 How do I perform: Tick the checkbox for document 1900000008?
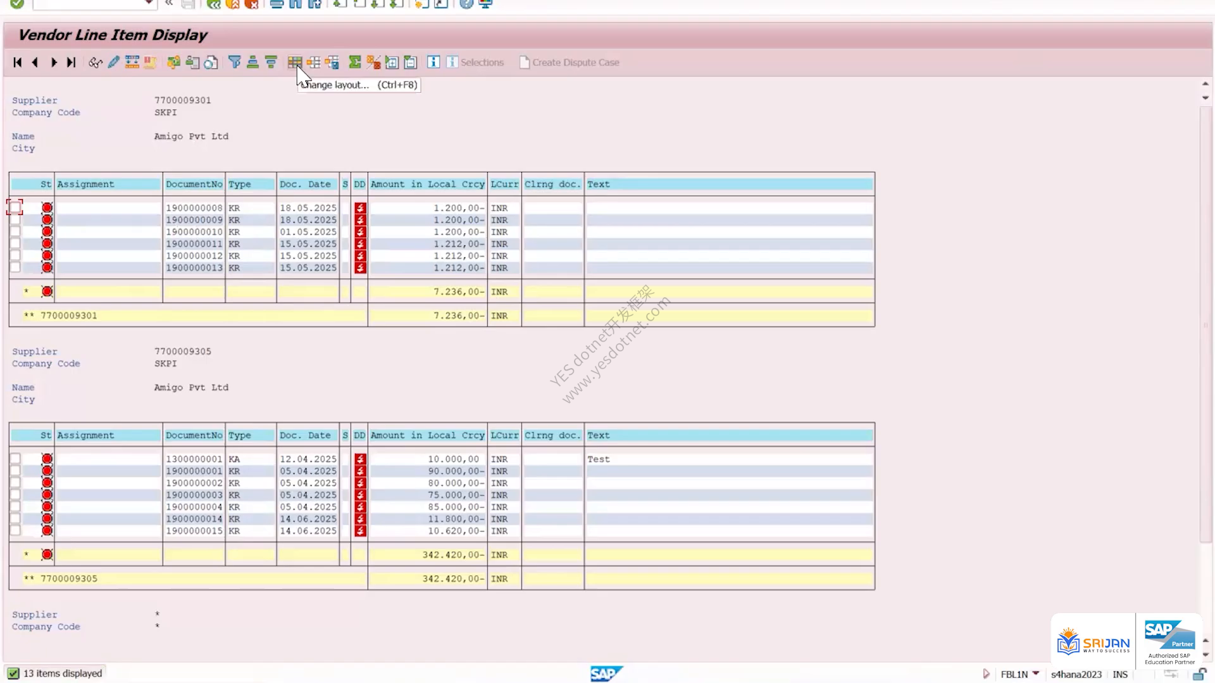15,207
